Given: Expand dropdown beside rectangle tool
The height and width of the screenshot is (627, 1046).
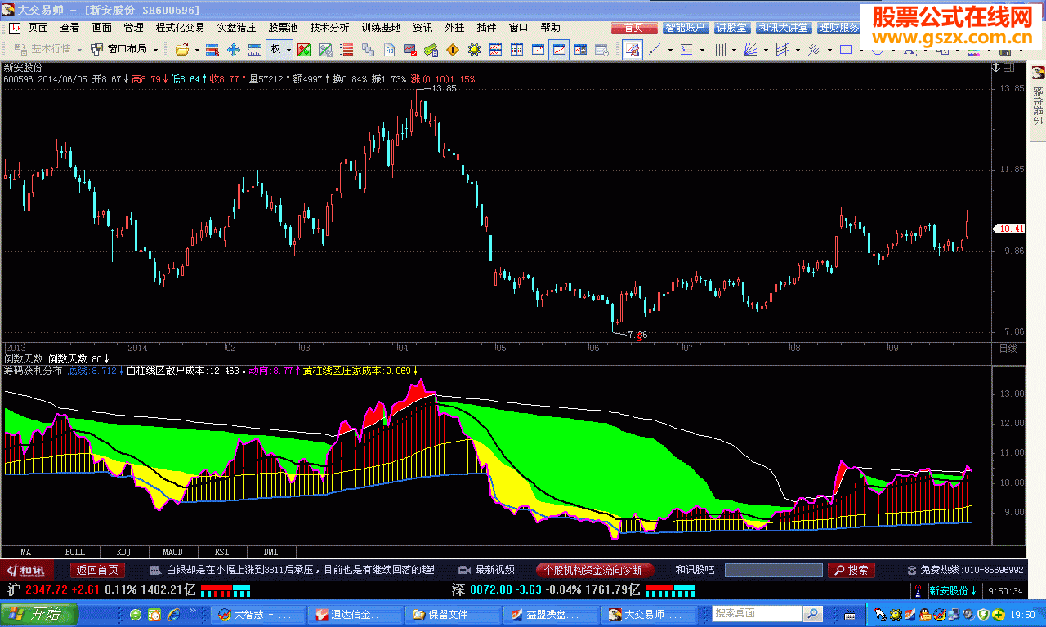Looking at the screenshot, I should click(x=861, y=49).
